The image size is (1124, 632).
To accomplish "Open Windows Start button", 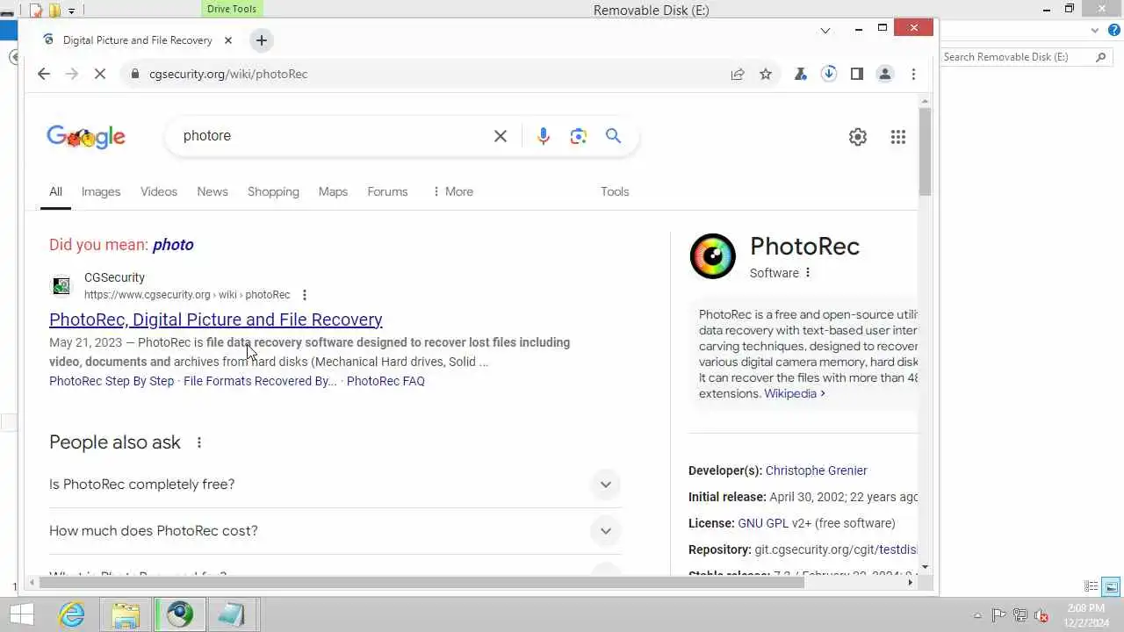I will click(22, 614).
